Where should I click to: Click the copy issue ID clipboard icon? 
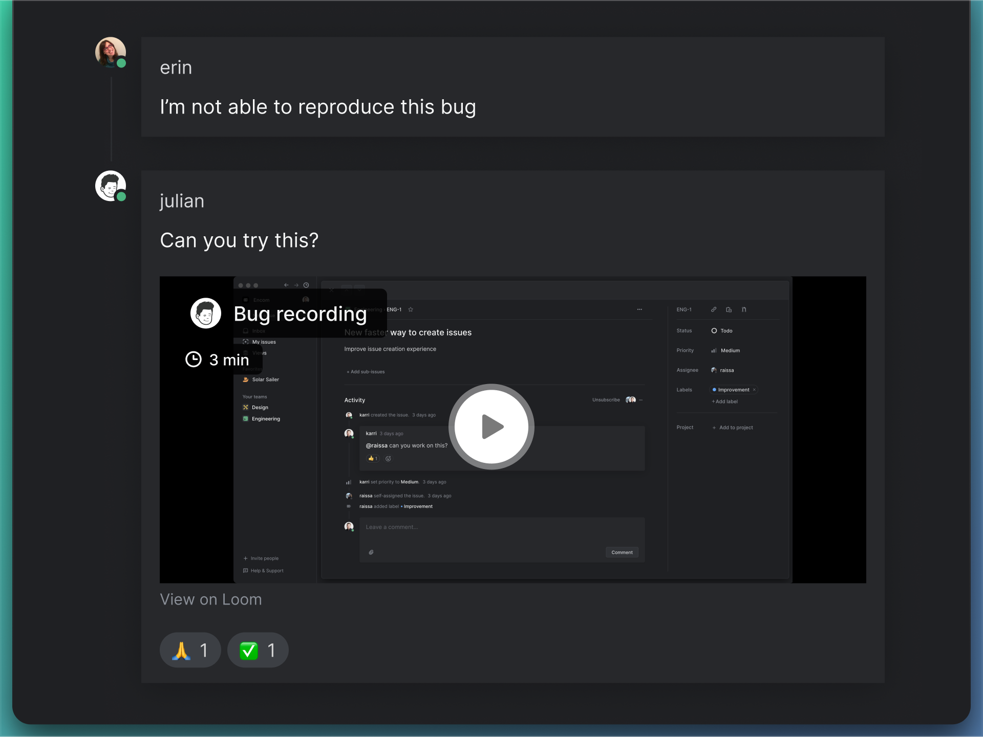[729, 309]
